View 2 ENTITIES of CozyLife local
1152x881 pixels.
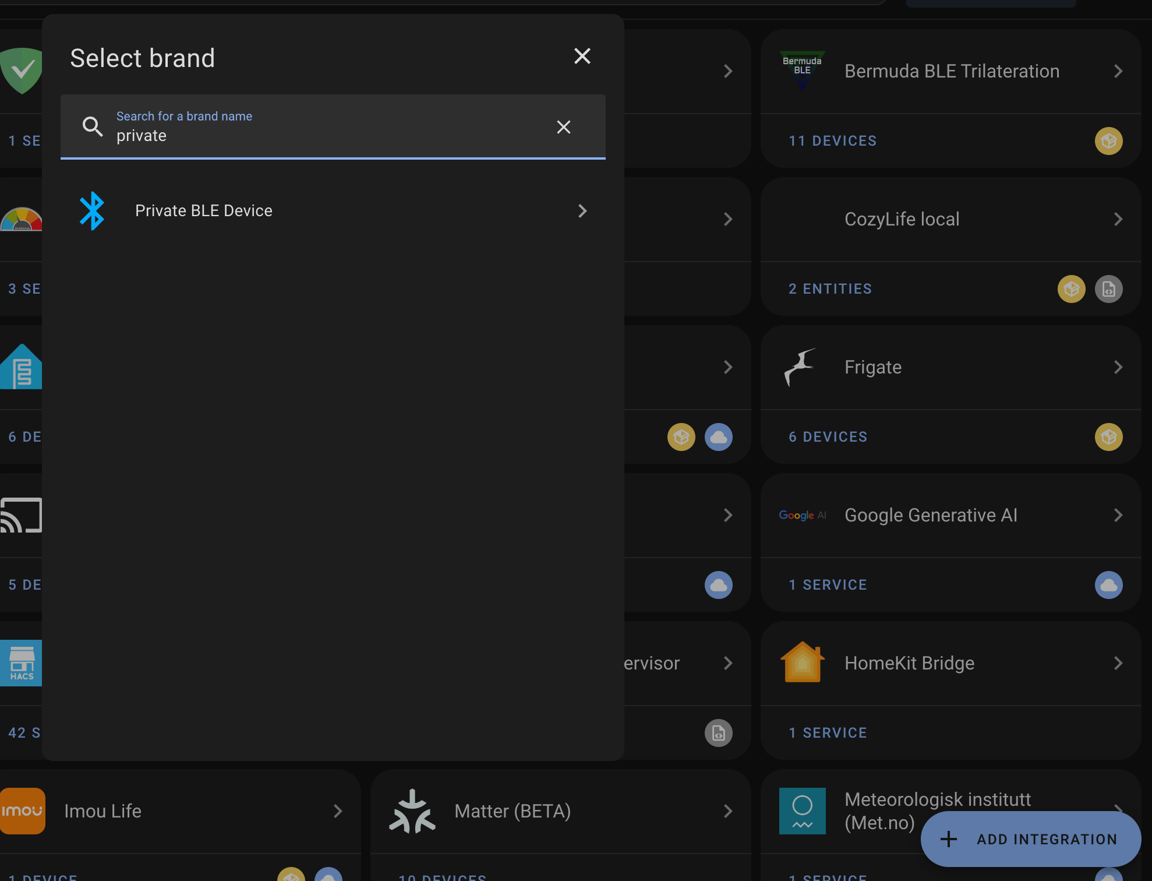[830, 289]
